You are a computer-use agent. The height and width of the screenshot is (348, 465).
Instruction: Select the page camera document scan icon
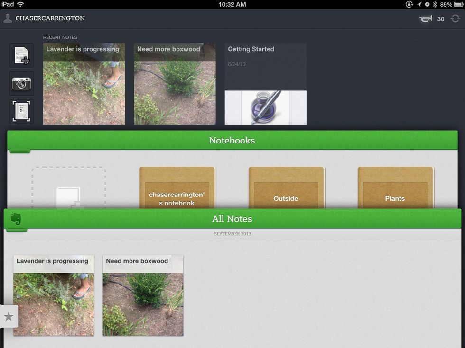[x=21, y=112]
